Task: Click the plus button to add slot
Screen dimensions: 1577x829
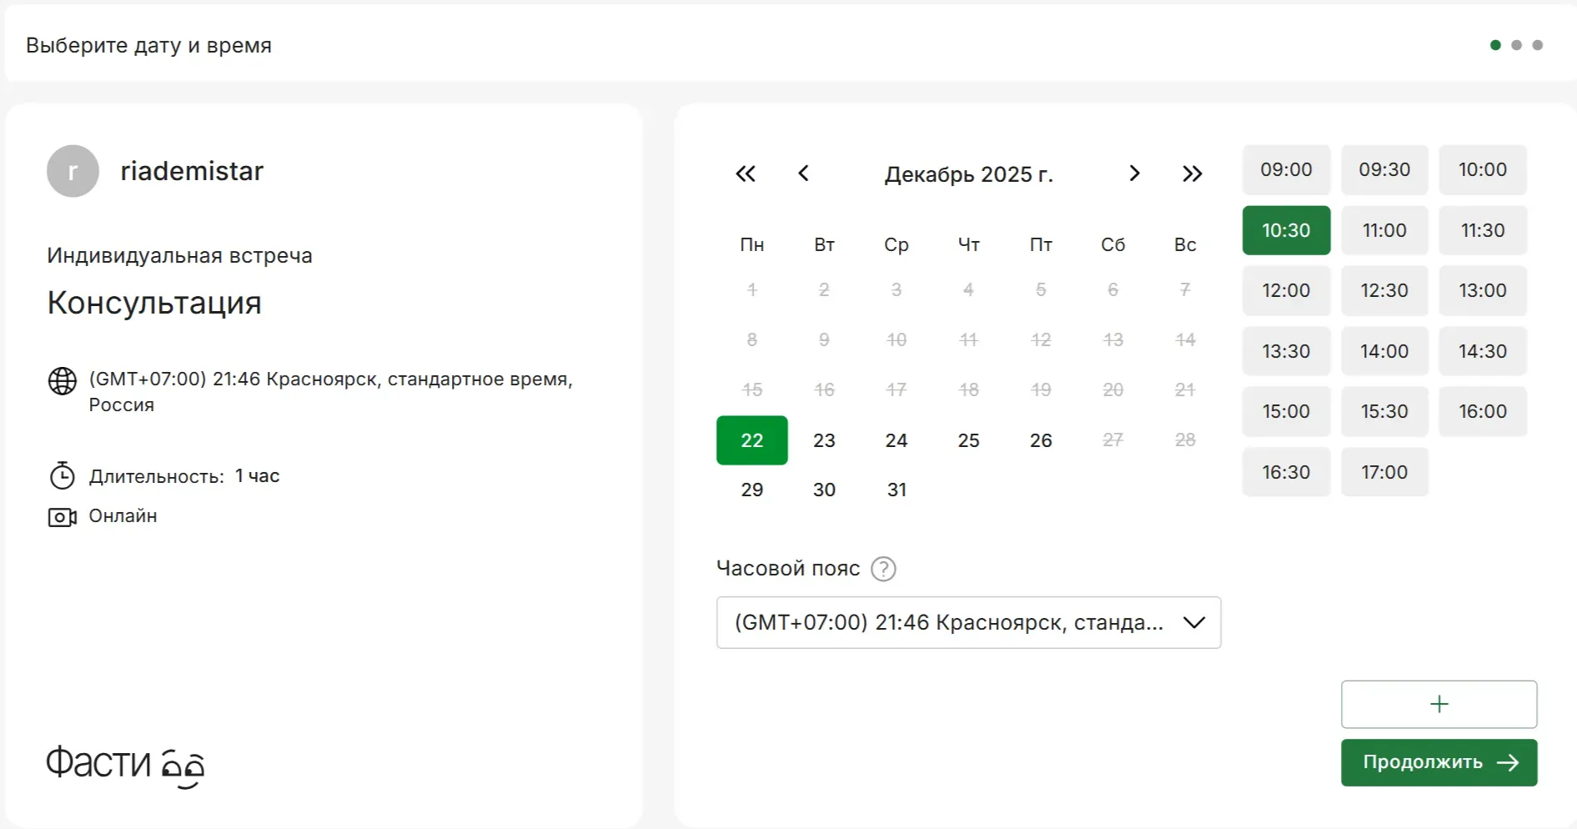Action: click(1438, 704)
